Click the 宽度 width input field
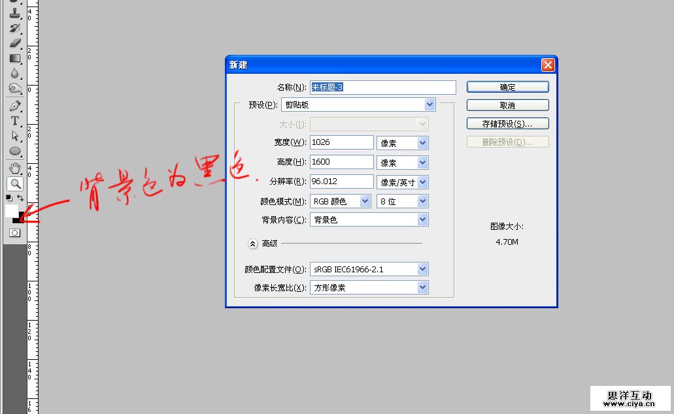Image resolution: width=674 pixels, height=414 pixels. pos(341,142)
